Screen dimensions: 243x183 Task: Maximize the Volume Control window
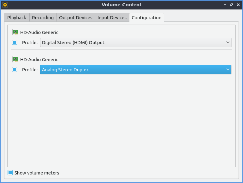[x=232, y=5]
